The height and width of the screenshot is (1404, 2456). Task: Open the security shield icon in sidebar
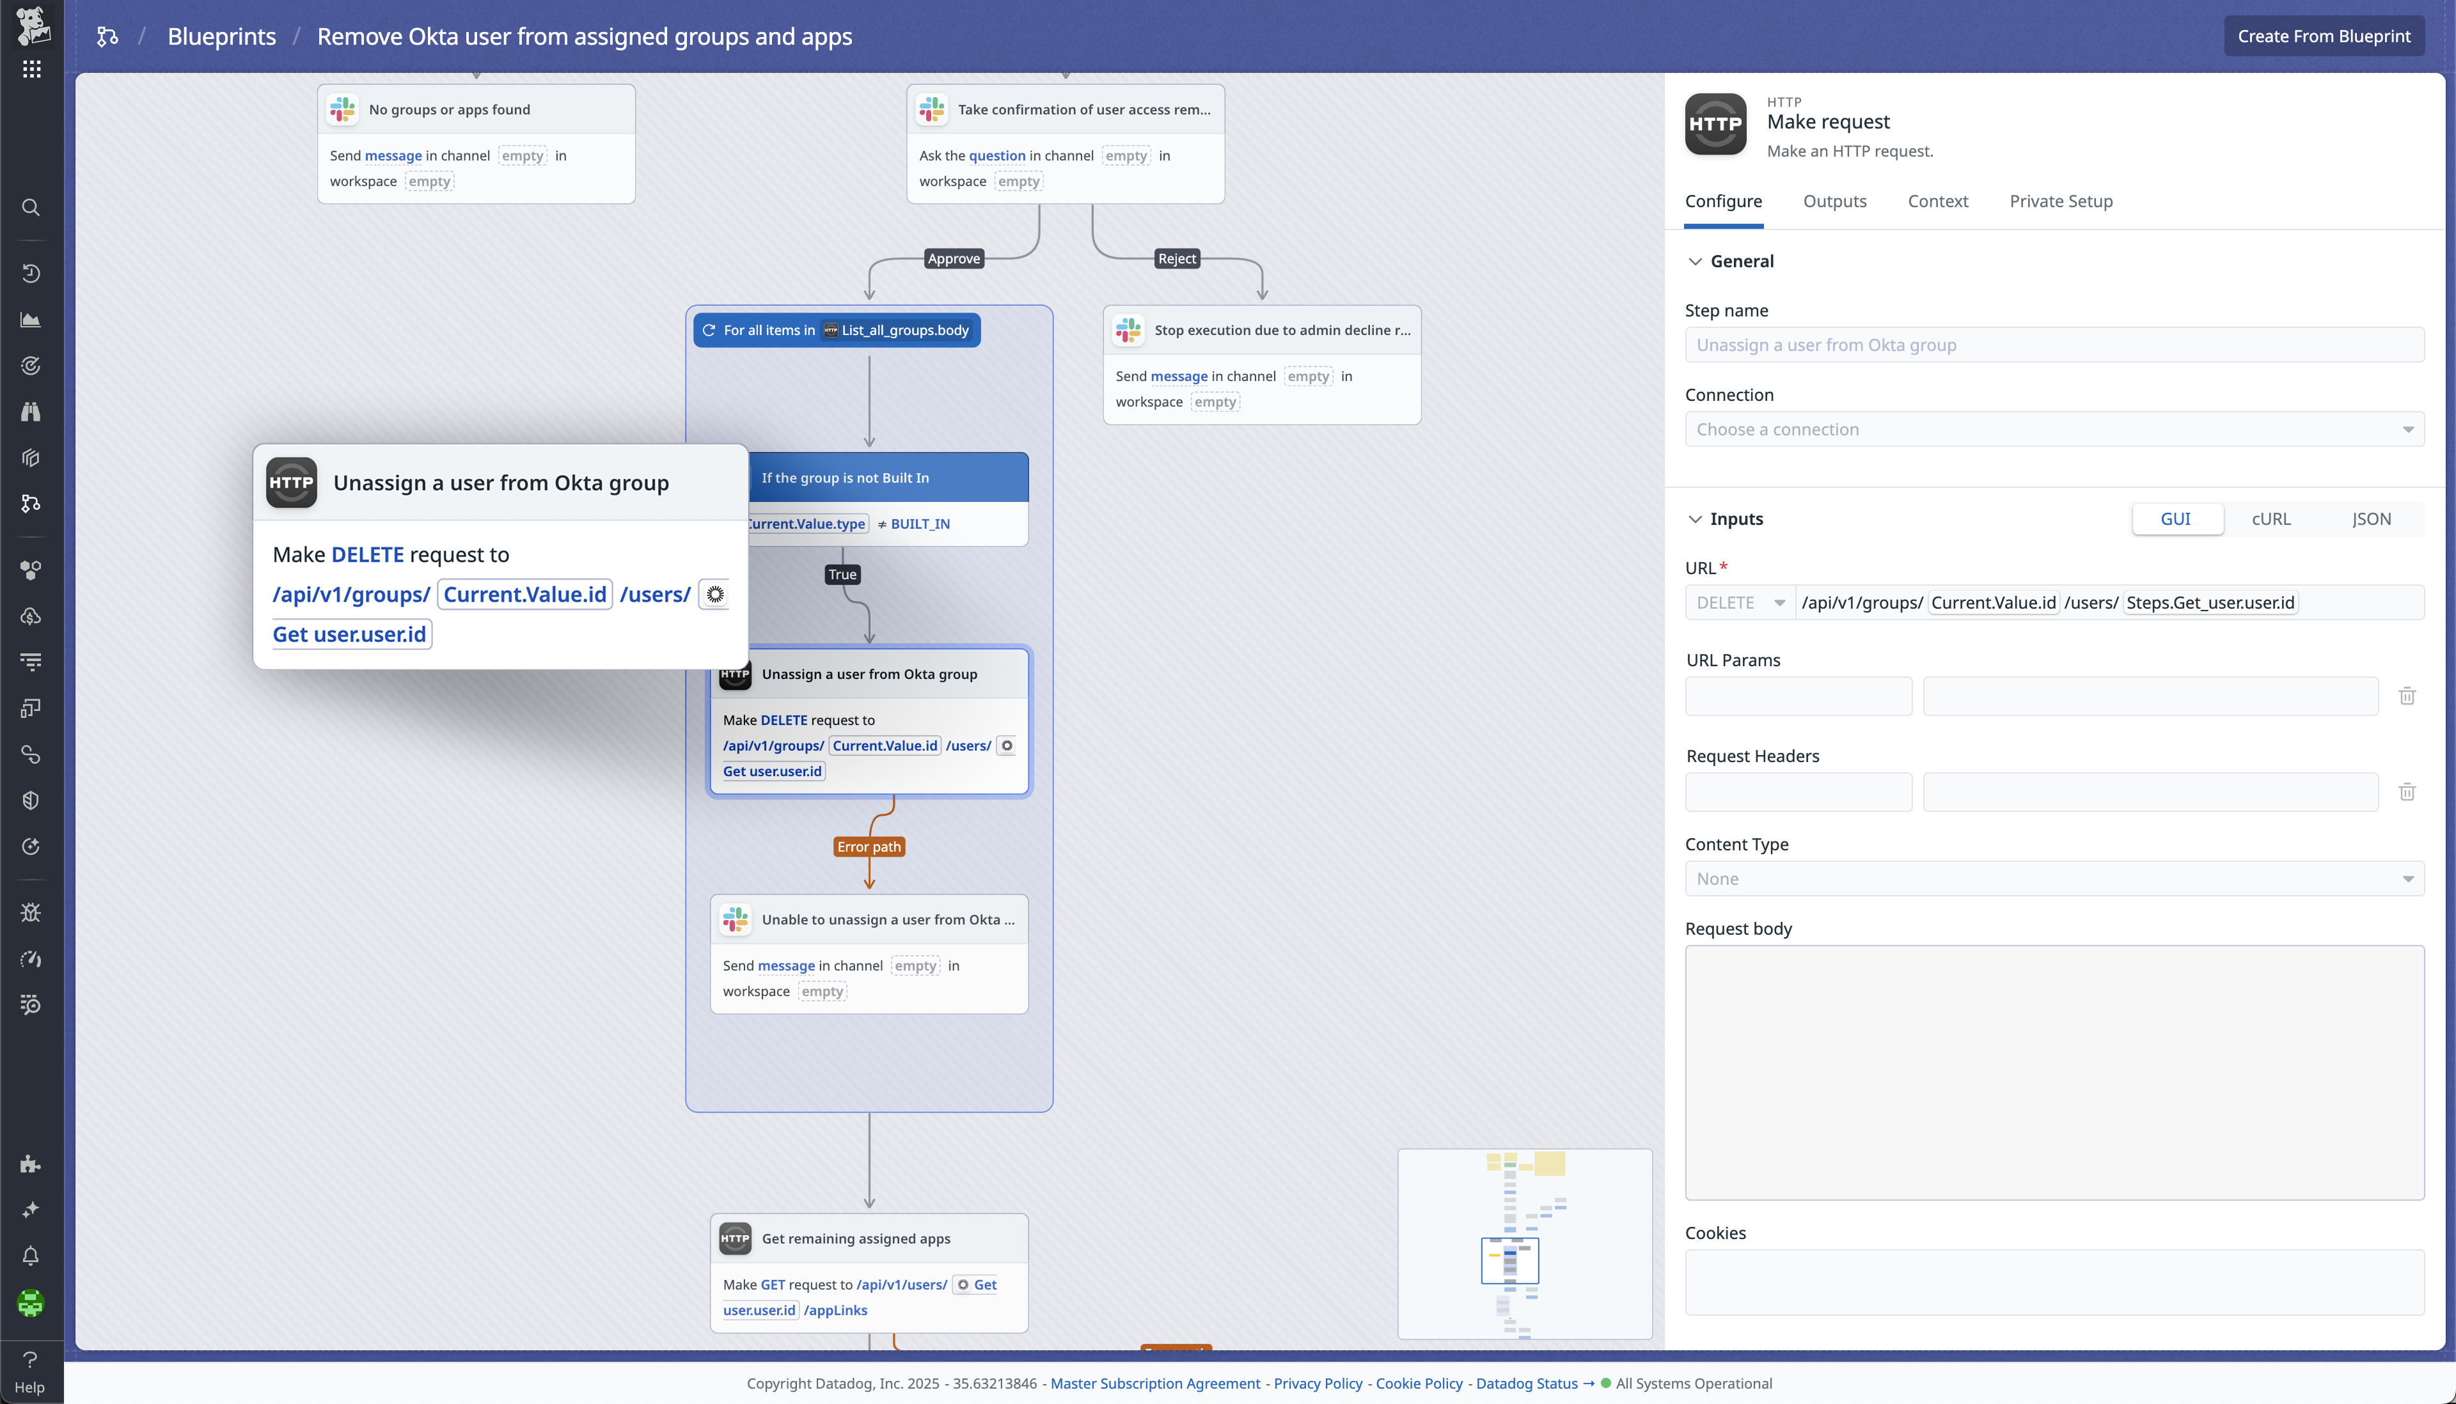30,799
